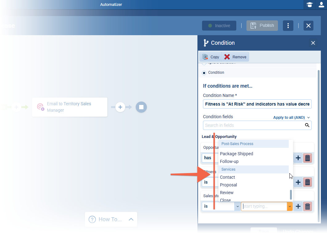Click the orange arrow of value combo box

coord(290,206)
